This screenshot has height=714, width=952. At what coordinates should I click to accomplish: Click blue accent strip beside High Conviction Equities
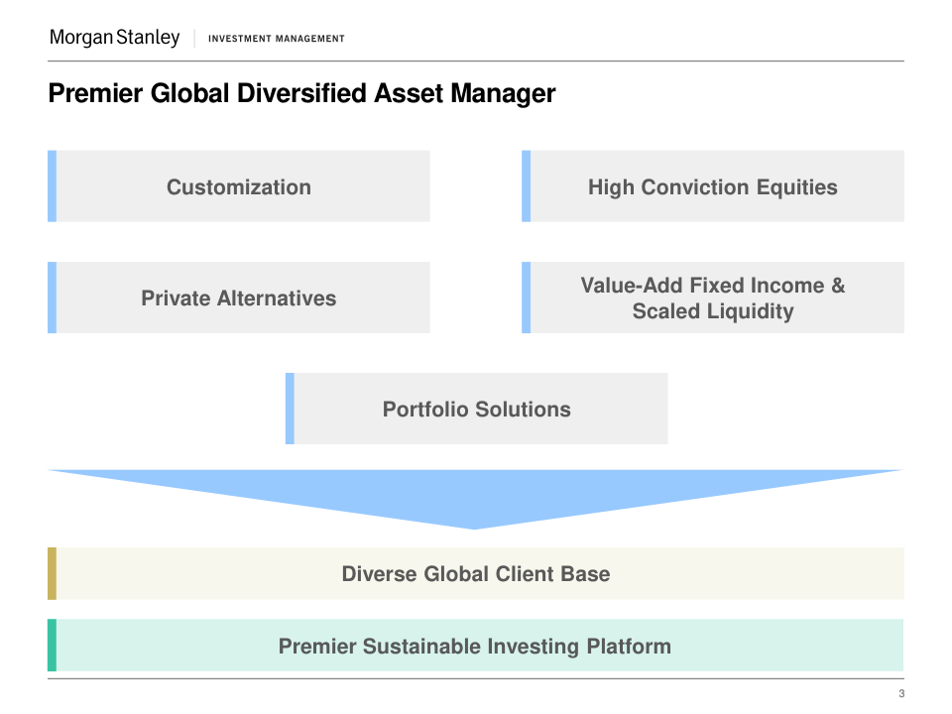click(527, 186)
